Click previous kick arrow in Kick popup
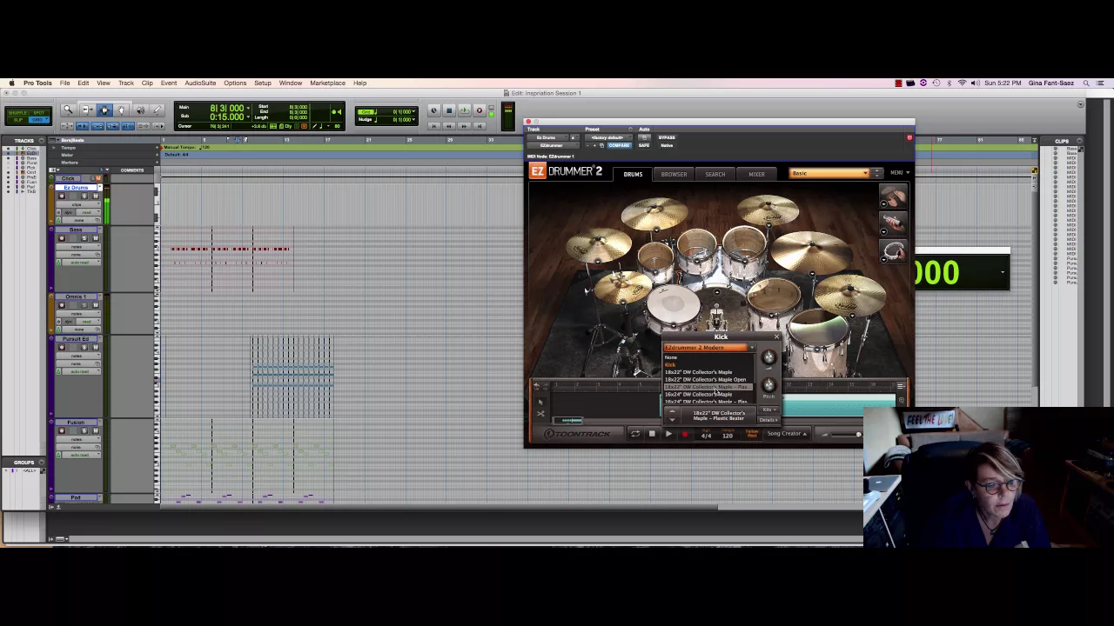The image size is (1114, 626). [672, 412]
